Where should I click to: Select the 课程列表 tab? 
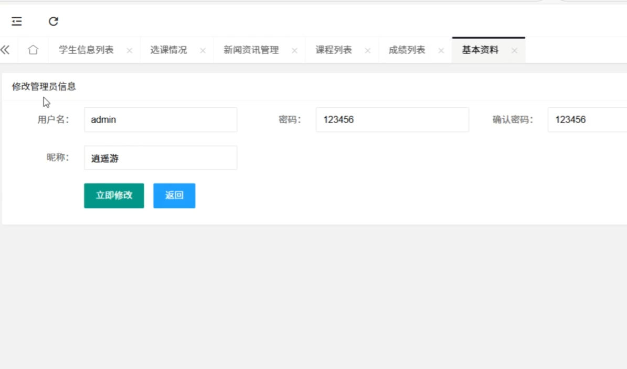pyautogui.click(x=334, y=50)
